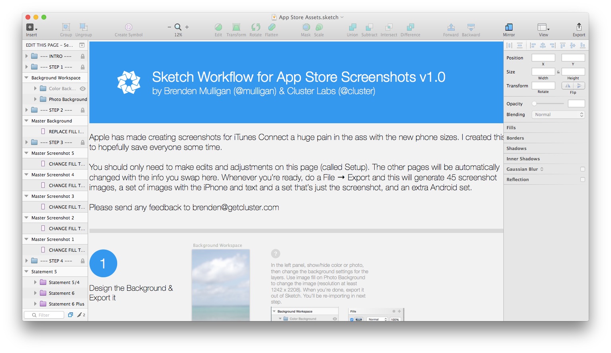611x353 pixels.
Task: Click the align top edges icon
Action: coord(562,45)
